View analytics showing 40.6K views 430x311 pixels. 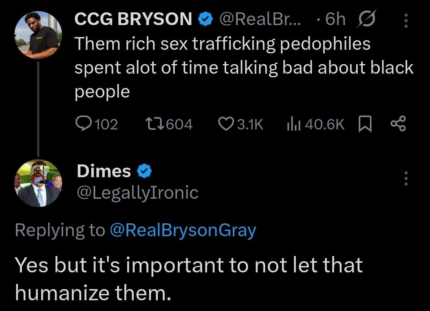pos(293,124)
